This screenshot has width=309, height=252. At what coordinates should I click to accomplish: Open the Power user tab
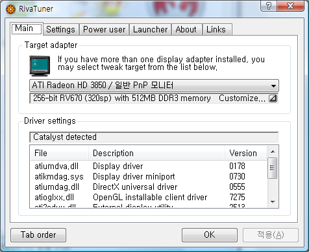click(105, 29)
